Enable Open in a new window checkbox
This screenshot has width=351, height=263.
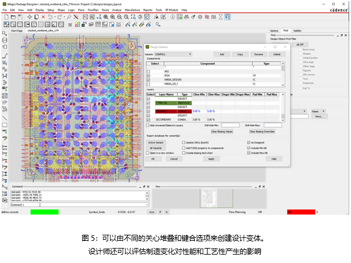click(147, 153)
